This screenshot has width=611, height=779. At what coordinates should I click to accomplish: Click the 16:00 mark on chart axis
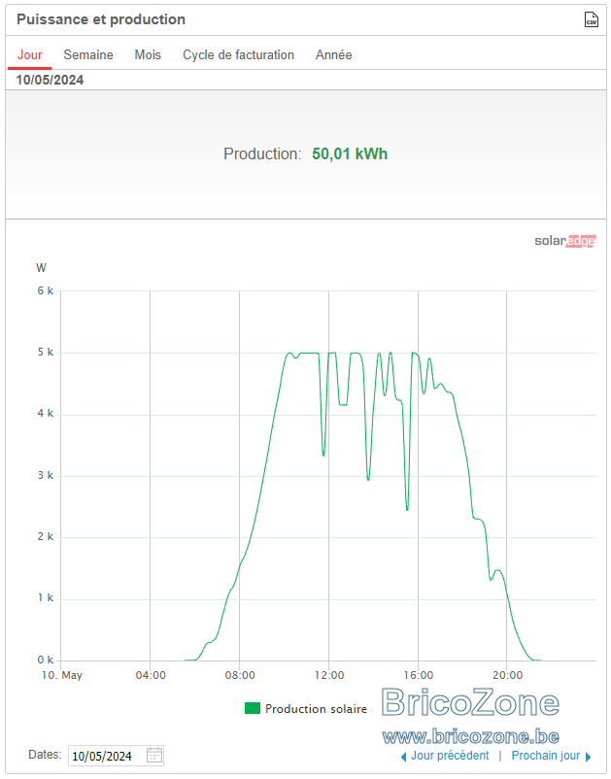pyautogui.click(x=419, y=675)
